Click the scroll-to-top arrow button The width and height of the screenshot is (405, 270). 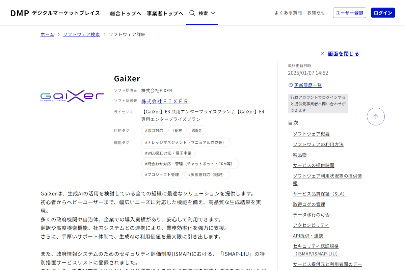376,116
